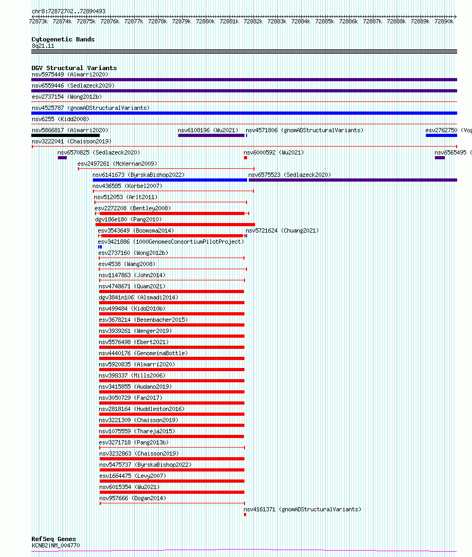472x557 pixels.
Task: Click the blue esv2762750 variant bar
Action: coord(441,135)
